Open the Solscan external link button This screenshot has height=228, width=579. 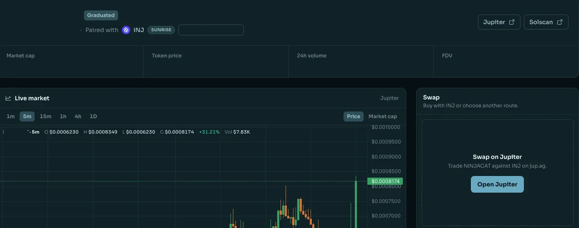point(546,22)
